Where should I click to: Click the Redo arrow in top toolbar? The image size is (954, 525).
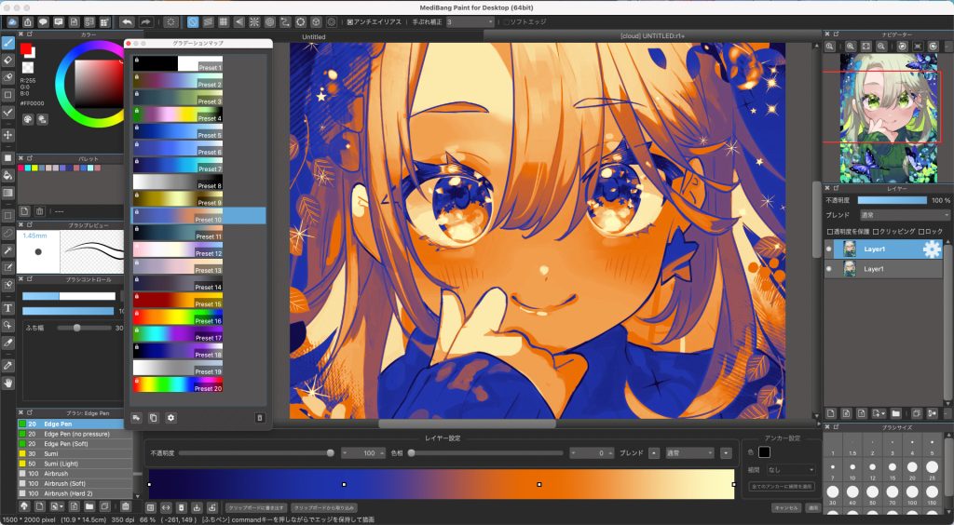coord(146,22)
